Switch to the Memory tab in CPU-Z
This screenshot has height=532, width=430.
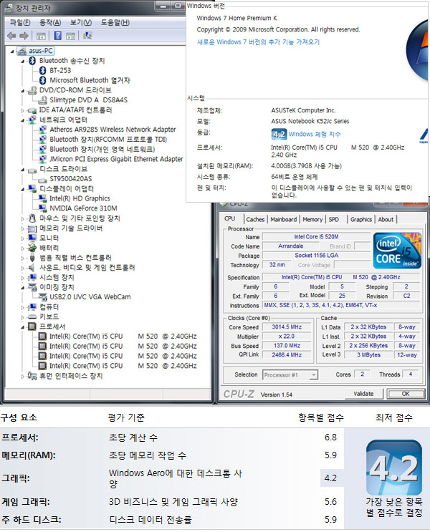pos(312,220)
